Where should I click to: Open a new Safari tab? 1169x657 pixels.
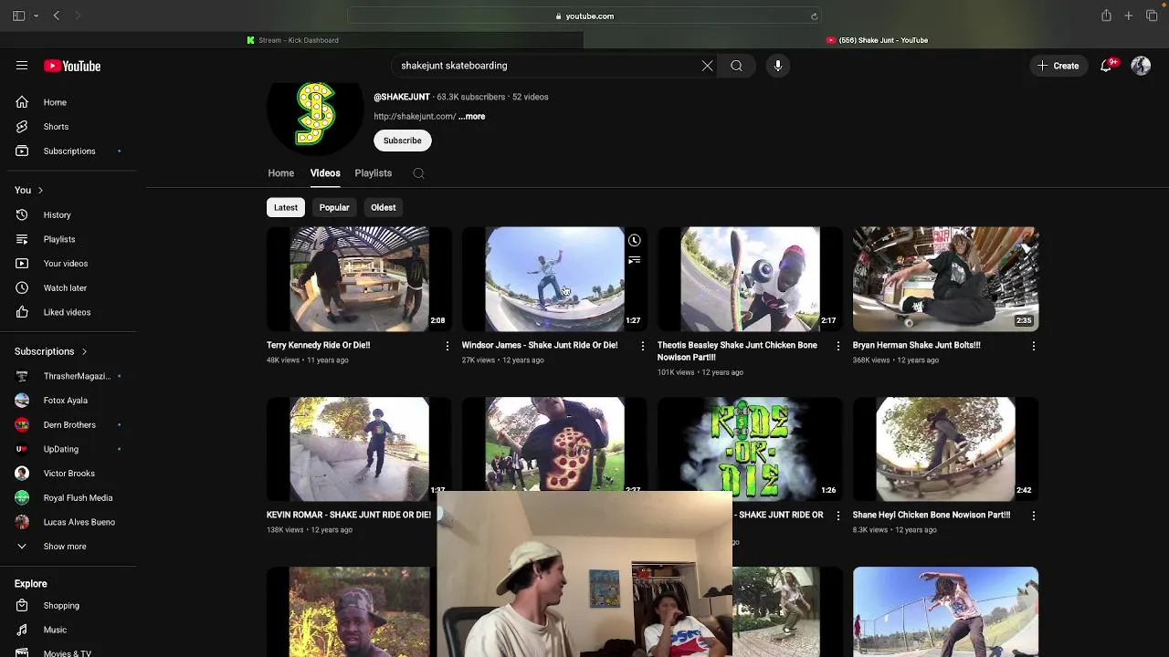click(x=1129, y=16)
